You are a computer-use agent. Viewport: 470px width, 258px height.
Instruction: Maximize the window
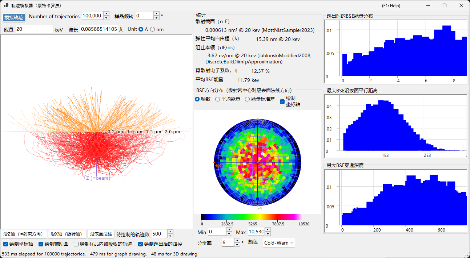[x=445, y=5]
